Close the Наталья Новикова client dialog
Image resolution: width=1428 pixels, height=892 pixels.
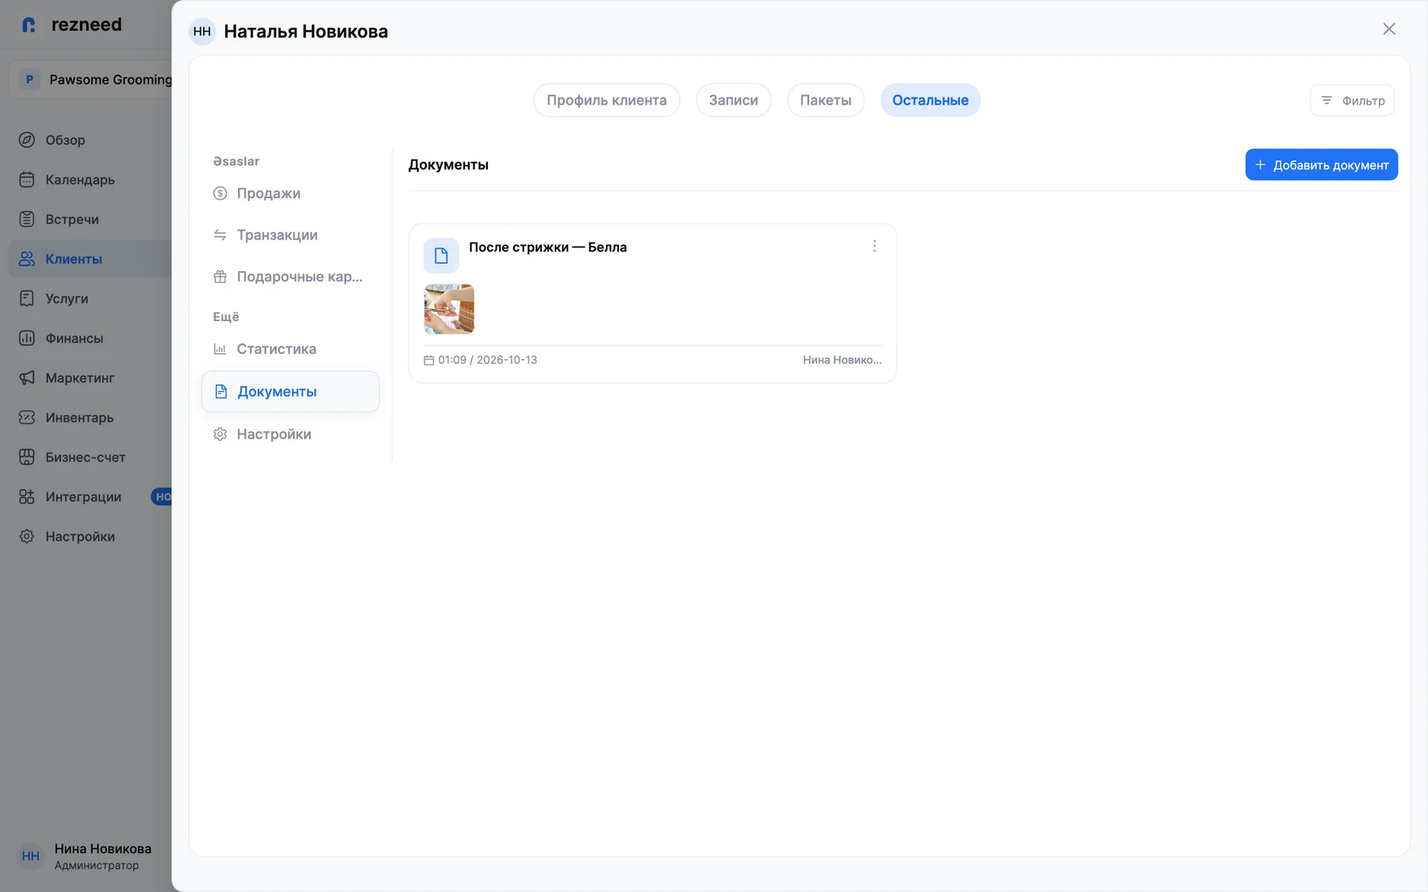1389,29
